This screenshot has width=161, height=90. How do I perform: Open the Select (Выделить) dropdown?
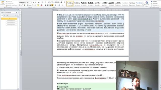[155, 6]
